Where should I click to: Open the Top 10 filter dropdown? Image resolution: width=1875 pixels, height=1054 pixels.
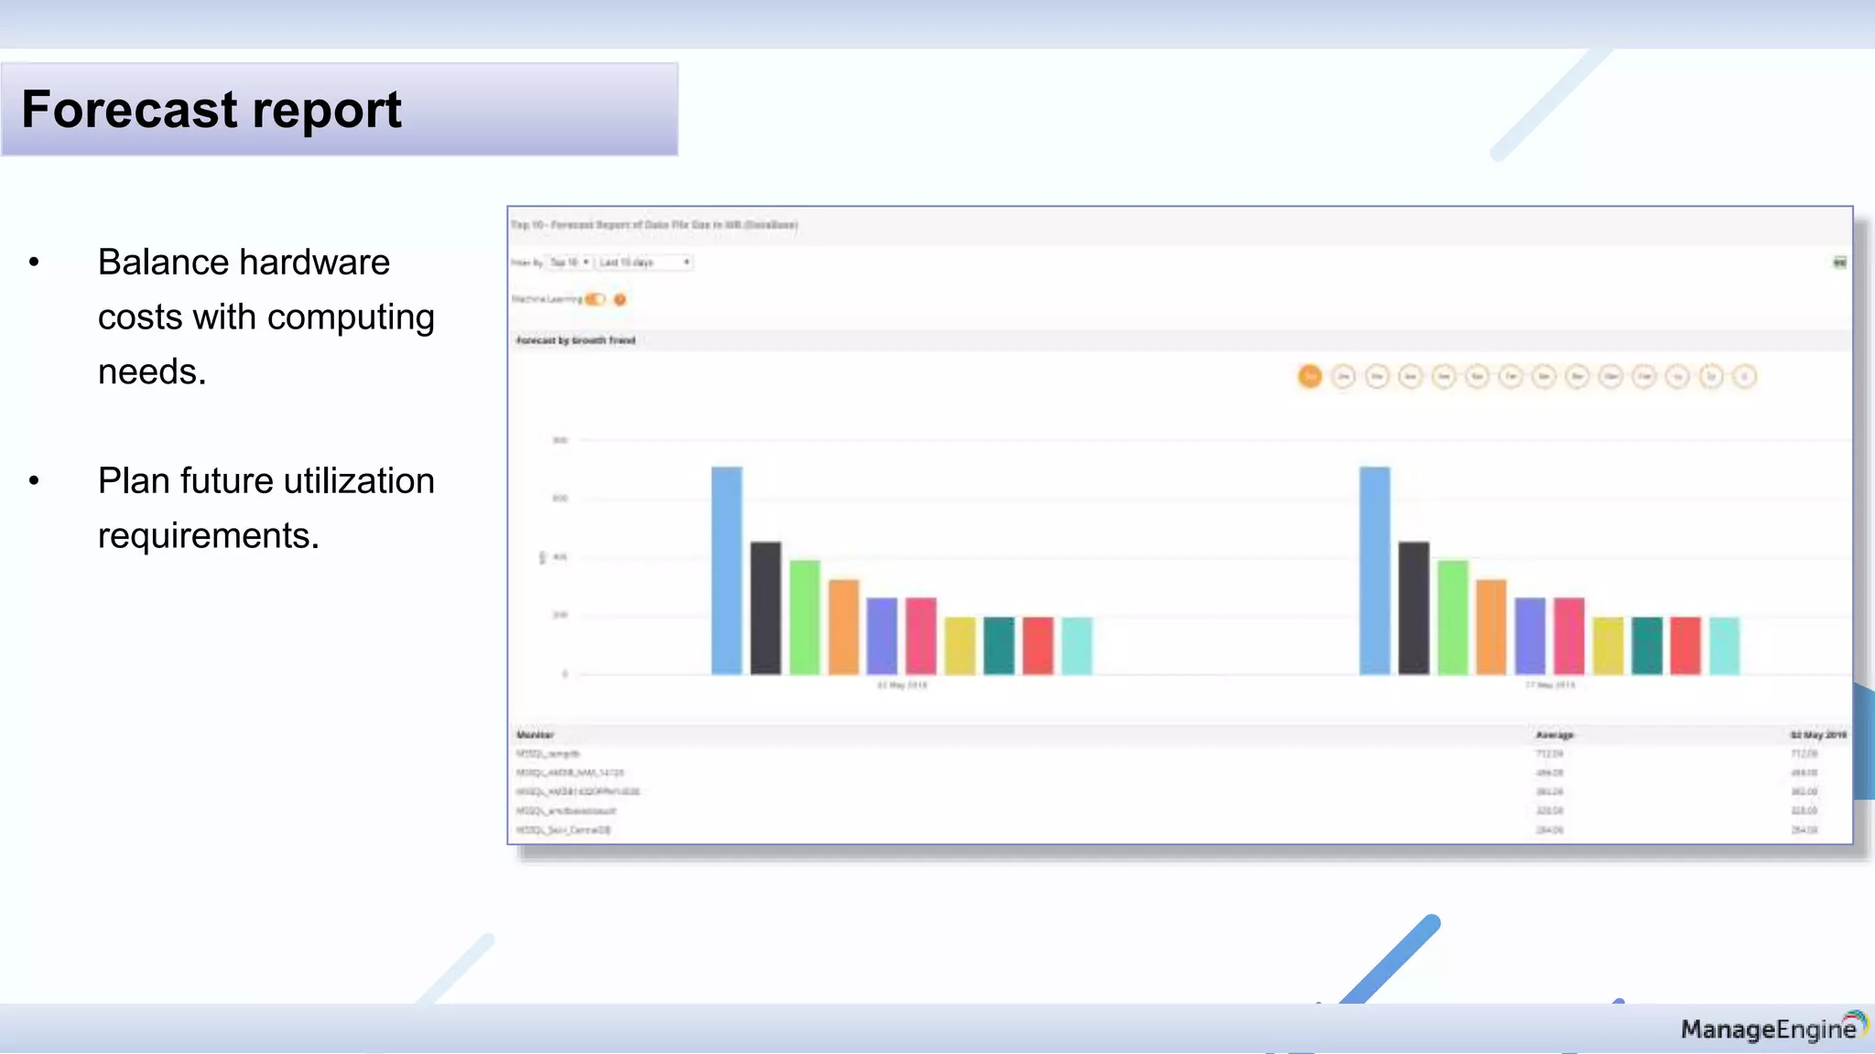(569, 263)
